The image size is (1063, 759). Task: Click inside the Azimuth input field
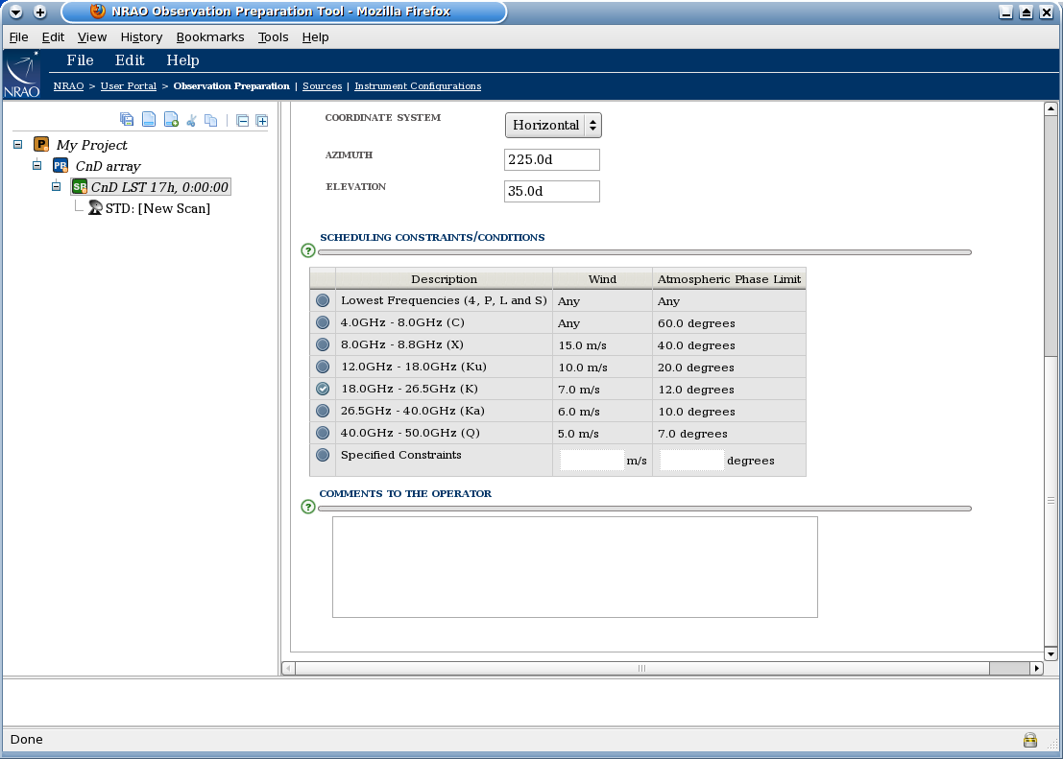(x=551, y=159)
